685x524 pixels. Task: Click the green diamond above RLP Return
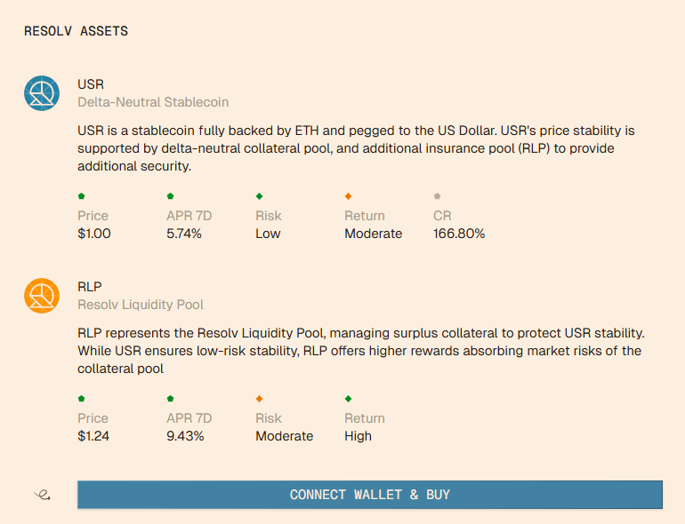click(x=348, y=399)
